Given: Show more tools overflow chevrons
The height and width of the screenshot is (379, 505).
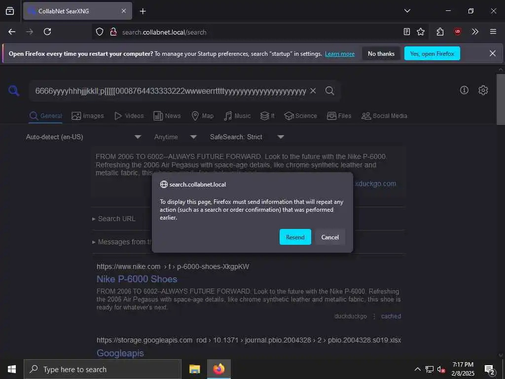Looking at the screenshot, I should [x=475, y=32].
